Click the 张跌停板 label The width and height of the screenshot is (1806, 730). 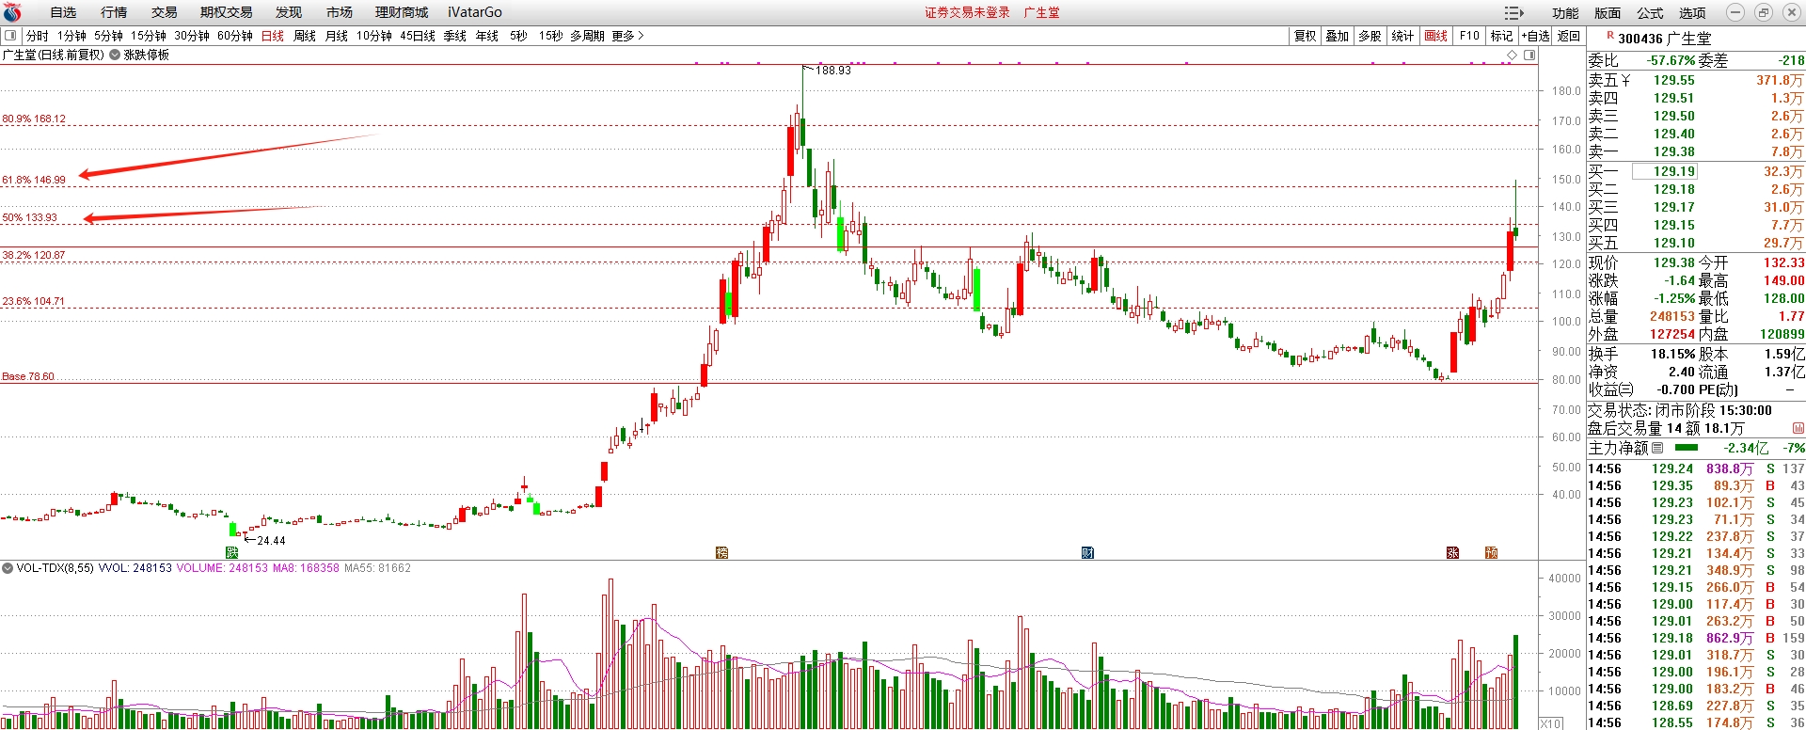pyautogui.click(x=147, y=55)
